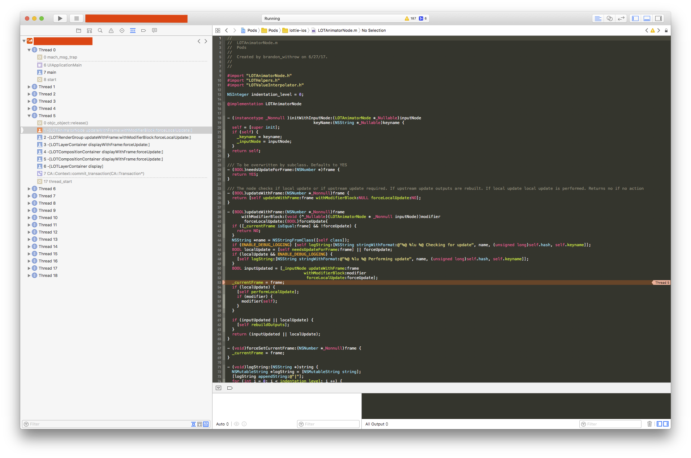Click the Thread 5 annotation on line 53
691x458 pixels.
[661, 283]
